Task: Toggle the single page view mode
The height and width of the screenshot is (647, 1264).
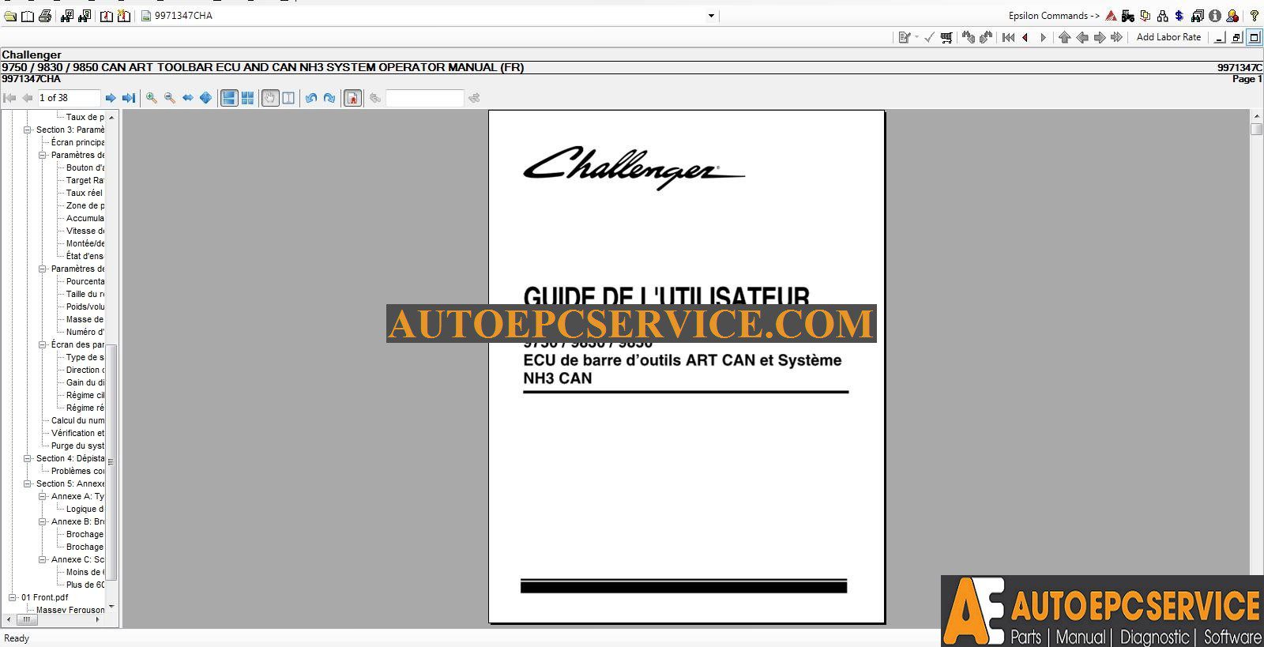Action: 229,98
